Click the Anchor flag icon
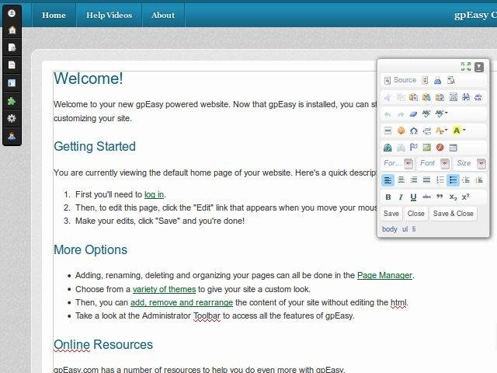The height and width of the screenshot is (373, 497). (x=414, y=148)
